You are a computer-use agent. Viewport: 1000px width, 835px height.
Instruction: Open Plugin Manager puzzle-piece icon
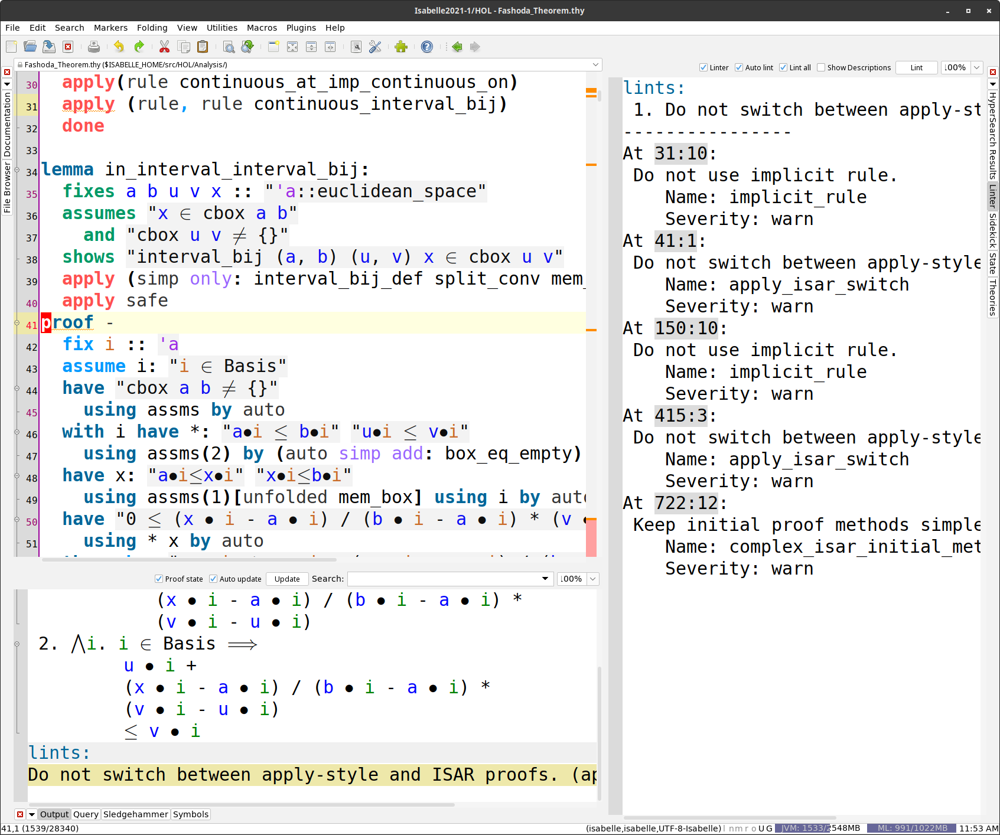tap(401, 47)
